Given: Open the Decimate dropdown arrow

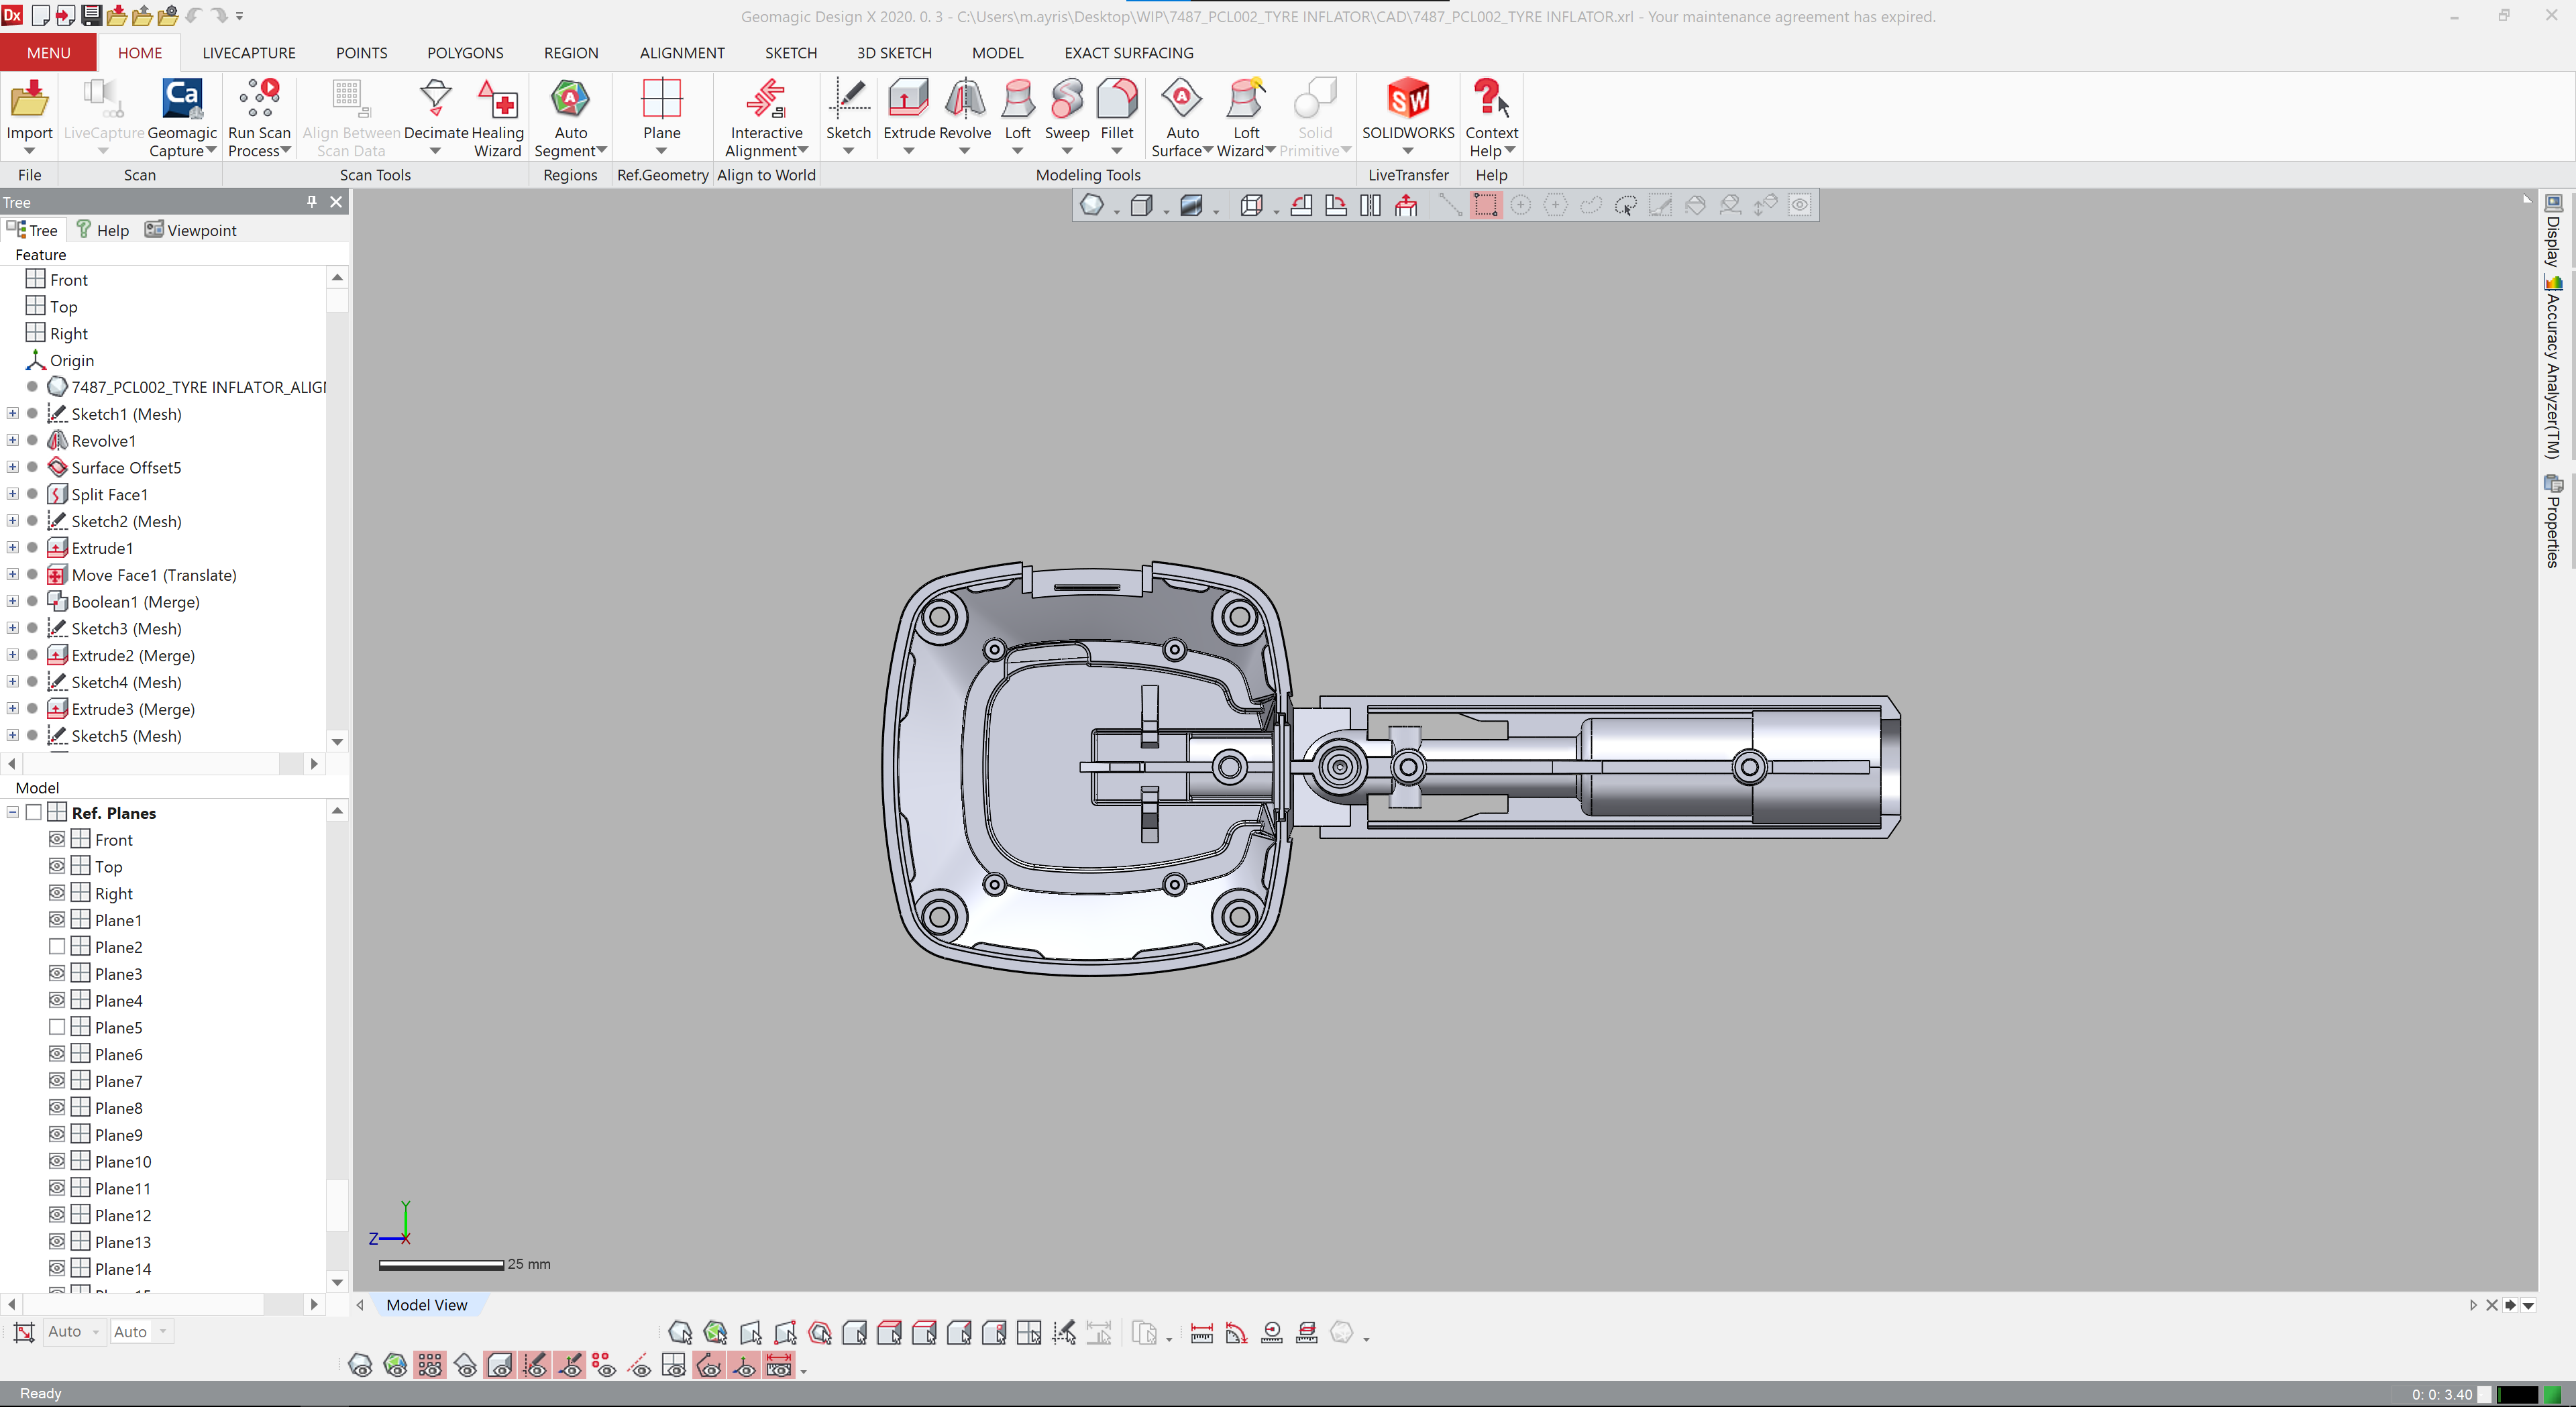Looking at the screenshot, I should [x=435, y=150].
